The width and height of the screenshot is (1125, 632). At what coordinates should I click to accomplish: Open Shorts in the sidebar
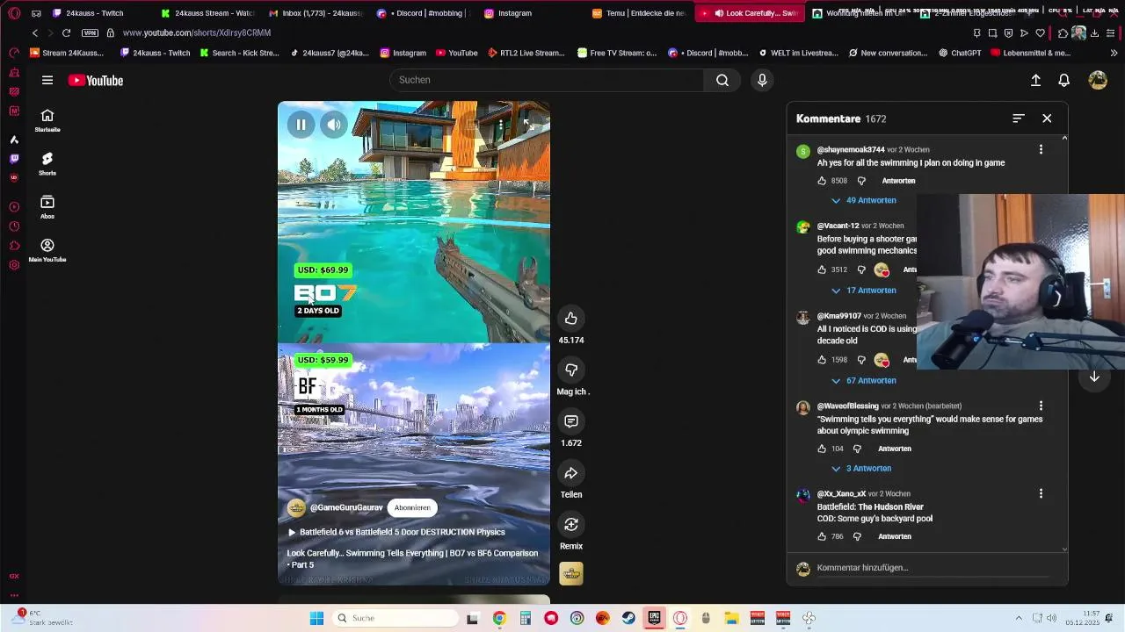pyautogui.click(x=47, y=164)
